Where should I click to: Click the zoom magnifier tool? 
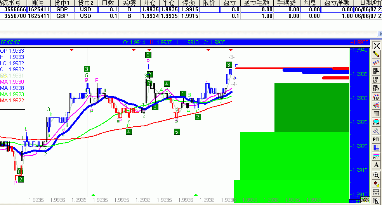point(377,175)
